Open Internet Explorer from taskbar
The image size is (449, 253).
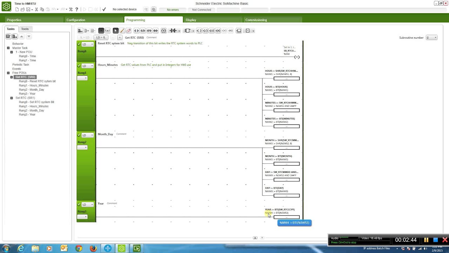point(21,248)
